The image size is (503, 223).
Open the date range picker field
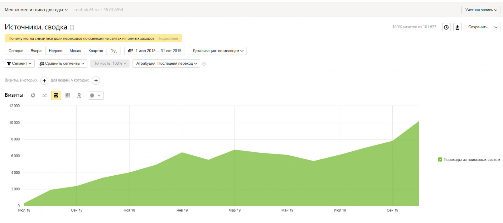tap(155, 51)
